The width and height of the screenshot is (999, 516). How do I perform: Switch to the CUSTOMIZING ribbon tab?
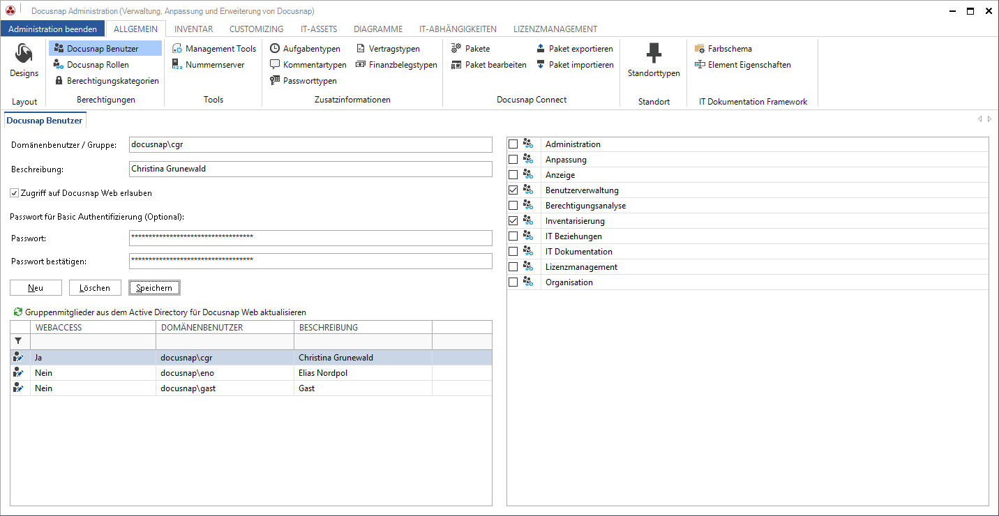pyautogui.click(x=256, y=29)
